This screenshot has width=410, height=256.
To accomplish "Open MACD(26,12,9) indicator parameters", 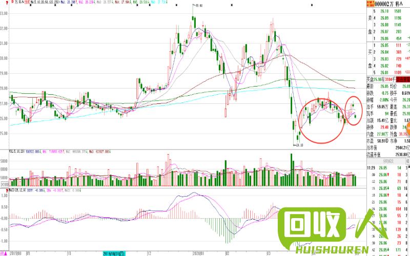I will coord(17,190).
